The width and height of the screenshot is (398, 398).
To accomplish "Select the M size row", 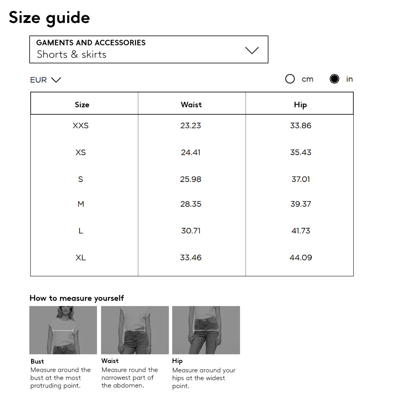I will click(x=192, y=204).
